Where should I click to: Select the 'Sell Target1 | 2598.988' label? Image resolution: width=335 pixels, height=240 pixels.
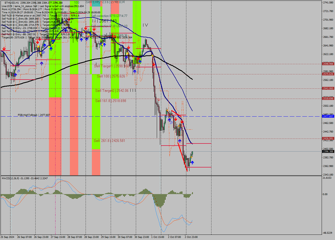(x=111, y=66)
